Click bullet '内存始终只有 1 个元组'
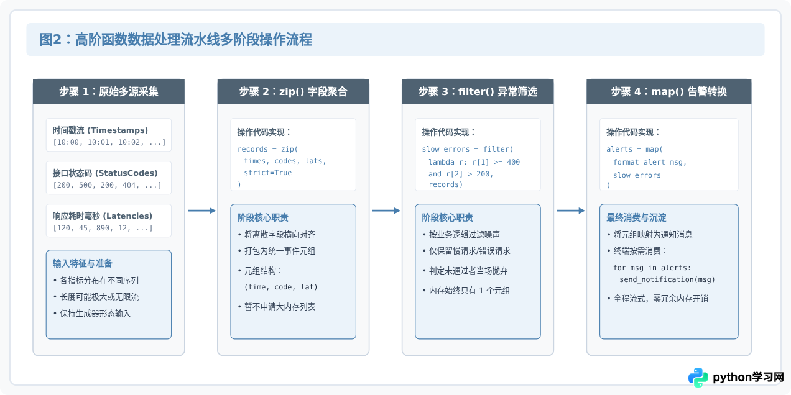 point(466,291)
